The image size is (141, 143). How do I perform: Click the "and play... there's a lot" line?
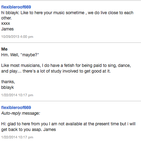click(56, 71)
